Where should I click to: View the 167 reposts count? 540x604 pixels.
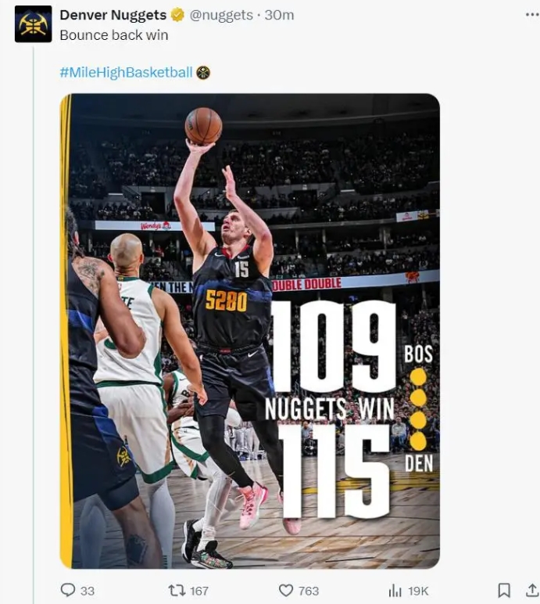click(x=199, y=591)
